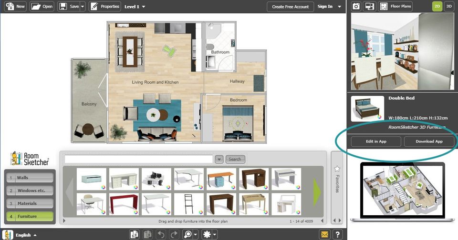
Task: Switch to 2D view
Action: [x=437, y=6]
